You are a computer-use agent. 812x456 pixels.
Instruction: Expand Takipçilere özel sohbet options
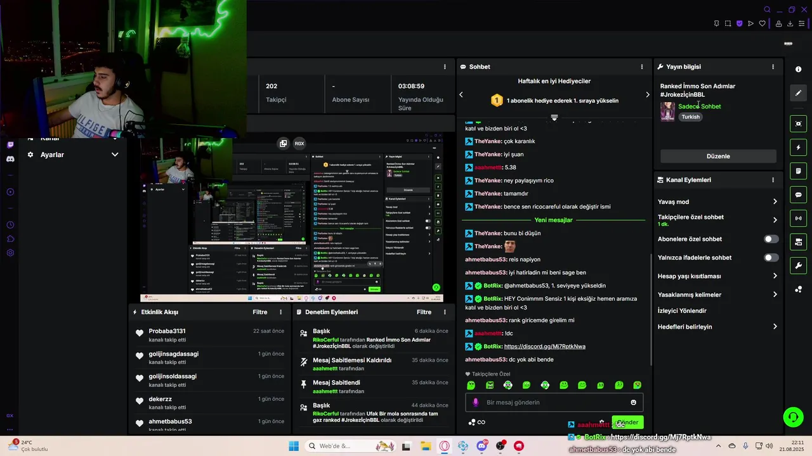click(x=775, y=220)
